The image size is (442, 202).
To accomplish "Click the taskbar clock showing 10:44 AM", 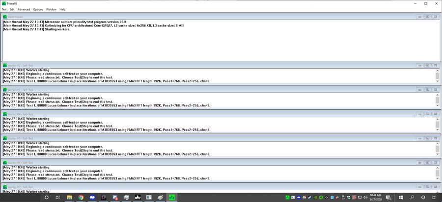I will 374,197.
